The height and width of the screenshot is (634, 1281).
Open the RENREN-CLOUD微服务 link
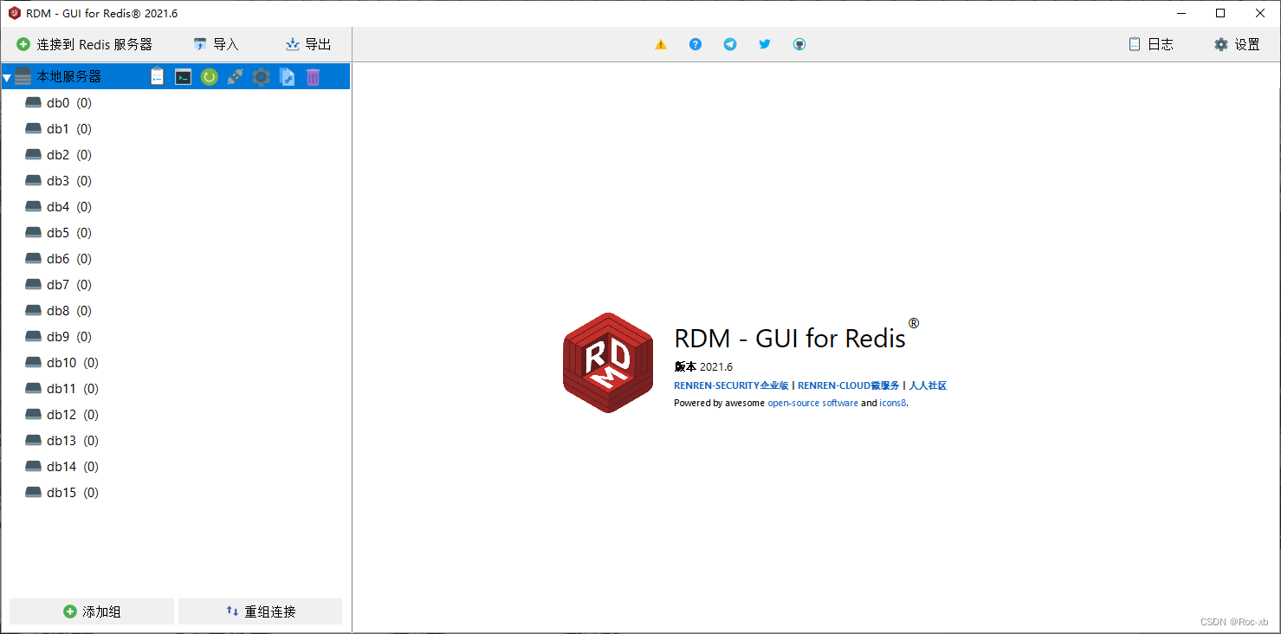849,385
